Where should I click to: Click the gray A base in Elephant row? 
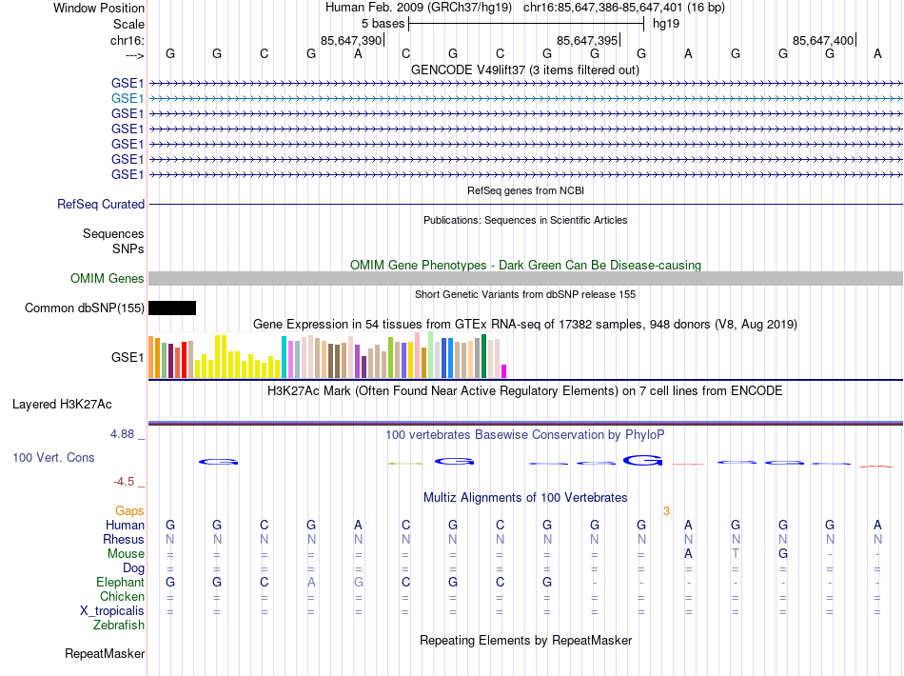click(x=311, y=582)
